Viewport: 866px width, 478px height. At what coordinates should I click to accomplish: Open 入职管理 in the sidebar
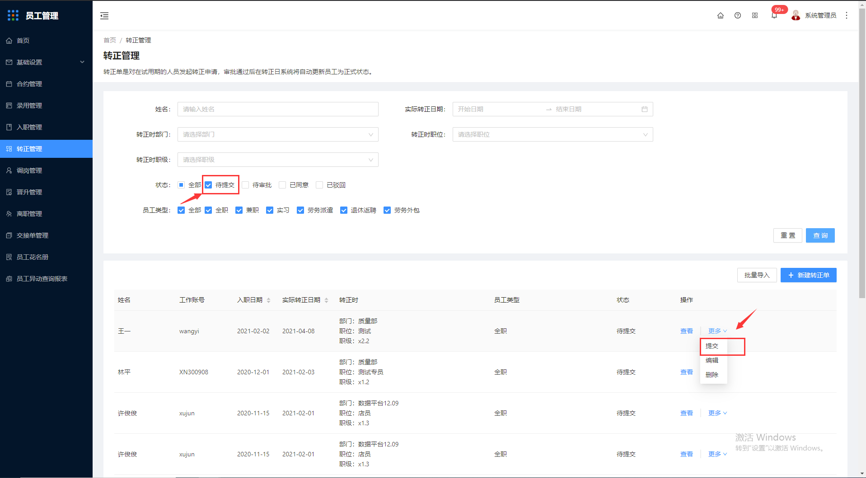point(46,127)
